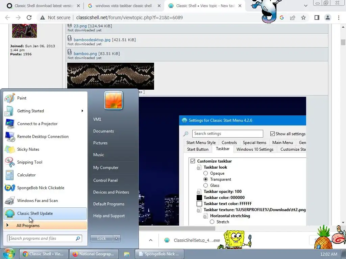The width and height of the screenshot is (346, 259).
Task: Select the Start Button tab
Action: 198,149
